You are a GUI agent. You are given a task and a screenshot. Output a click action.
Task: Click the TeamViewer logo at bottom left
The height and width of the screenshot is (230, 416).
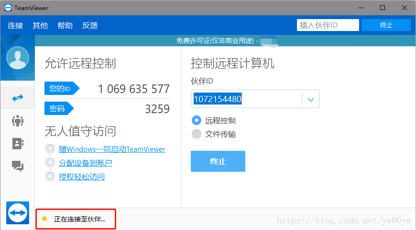tap(18, 213)
